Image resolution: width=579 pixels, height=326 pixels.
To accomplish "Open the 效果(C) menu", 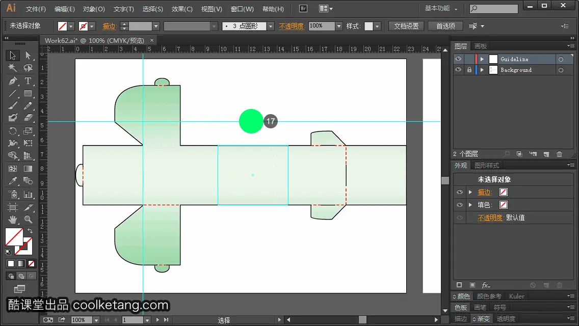I will 182,9.
